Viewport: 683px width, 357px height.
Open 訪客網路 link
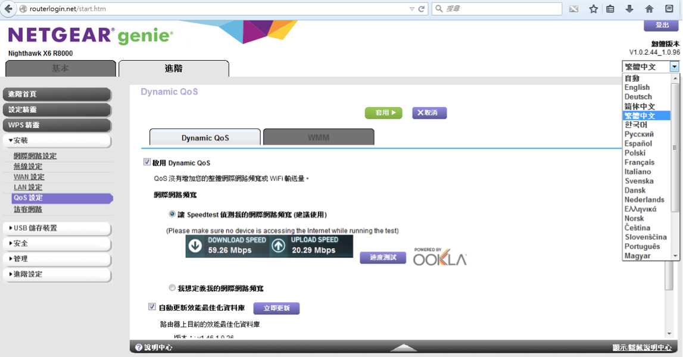coord(28,209)
